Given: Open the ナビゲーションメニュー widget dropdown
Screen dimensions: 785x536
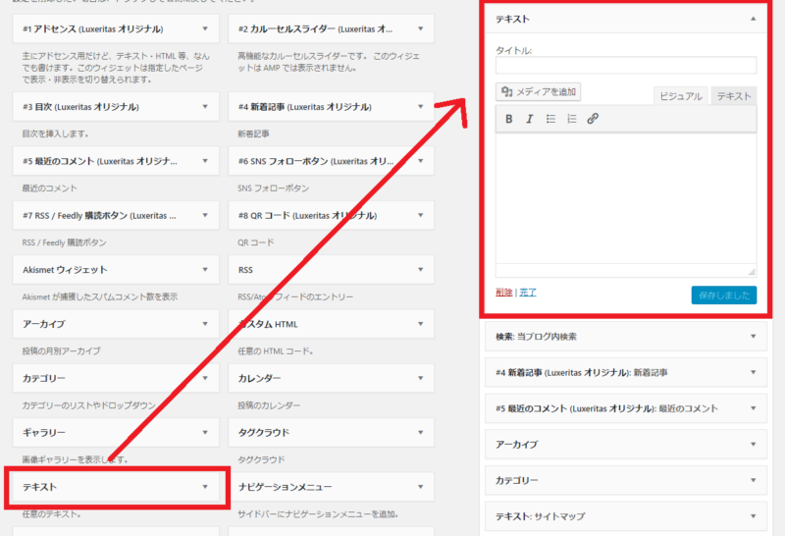Looking at the screenshot, I should 420,487.
